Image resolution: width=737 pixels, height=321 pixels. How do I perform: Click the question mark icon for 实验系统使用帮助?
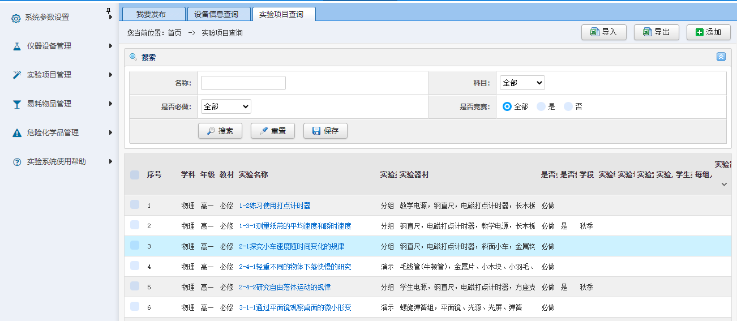point(17,162)
